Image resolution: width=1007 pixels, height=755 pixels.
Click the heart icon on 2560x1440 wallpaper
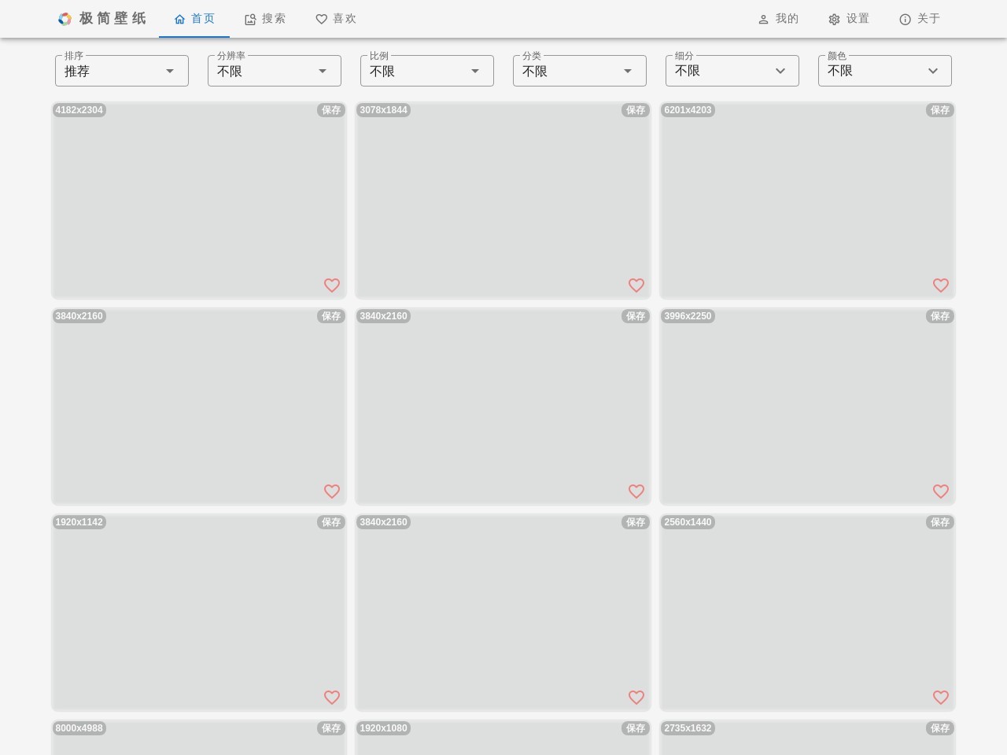coord(941,698)
